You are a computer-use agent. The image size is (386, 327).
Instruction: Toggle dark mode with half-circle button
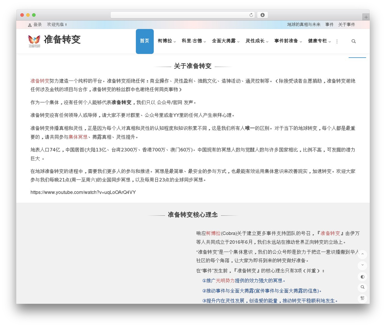point(362,277)
